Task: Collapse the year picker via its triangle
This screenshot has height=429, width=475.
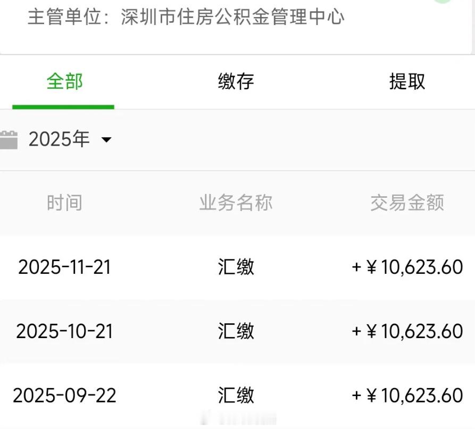Action: pyautogui.click(x=106, y=140)
